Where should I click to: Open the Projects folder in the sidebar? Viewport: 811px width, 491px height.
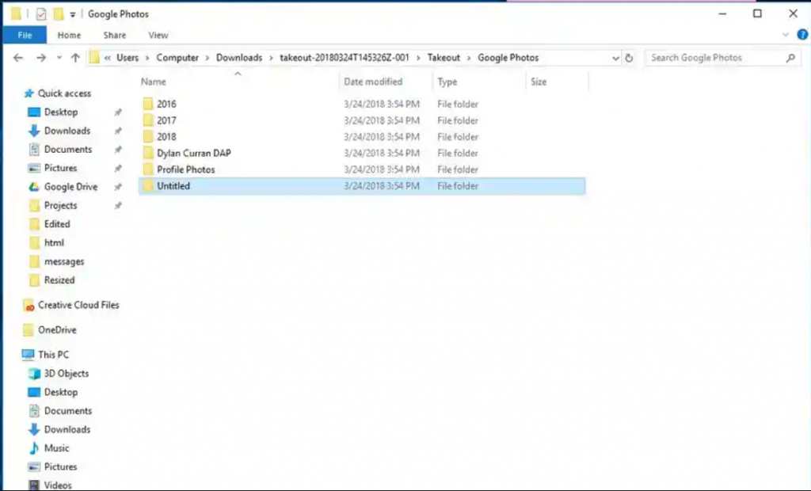60,205
